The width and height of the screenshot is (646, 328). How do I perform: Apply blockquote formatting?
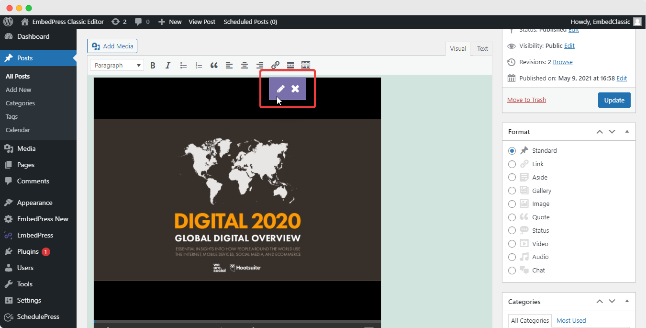coord(214,65)
